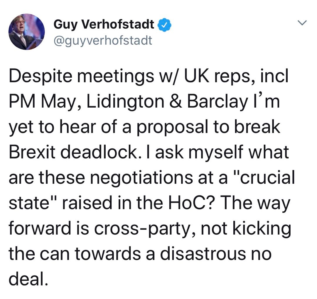Open the tweet options chevron menu

(x=302, y=22)
